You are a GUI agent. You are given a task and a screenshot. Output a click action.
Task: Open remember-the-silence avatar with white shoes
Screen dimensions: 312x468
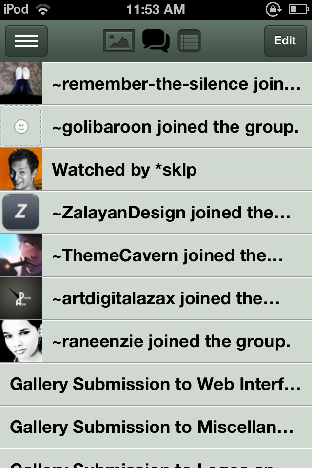pyautogui.click(x=21, y=83)
